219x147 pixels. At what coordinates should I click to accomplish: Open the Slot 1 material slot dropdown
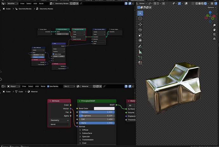[69, 86]
